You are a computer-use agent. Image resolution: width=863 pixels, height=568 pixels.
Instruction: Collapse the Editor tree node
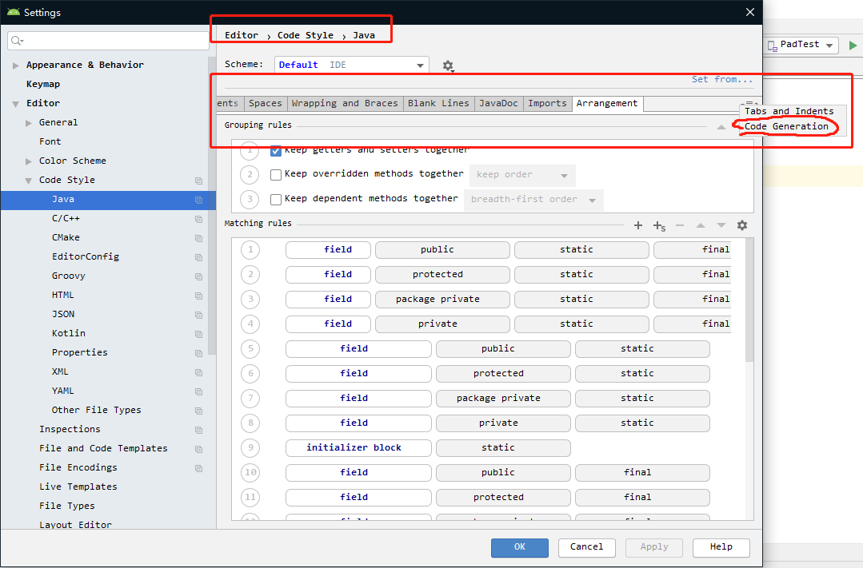(x=15, y=104)
